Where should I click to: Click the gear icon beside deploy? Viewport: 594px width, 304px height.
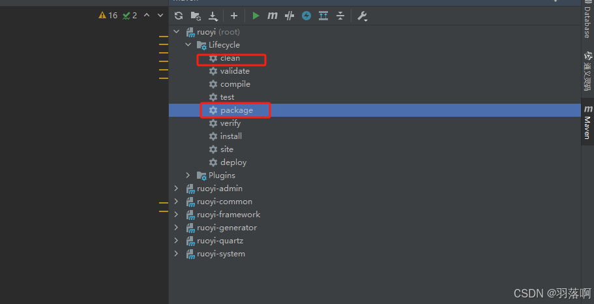point(213,162)
